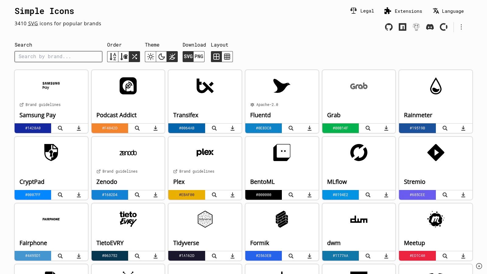View Samsung Pay brand guidelines
This screenshot has width=487, height=274.
click(x=40, y=105)
